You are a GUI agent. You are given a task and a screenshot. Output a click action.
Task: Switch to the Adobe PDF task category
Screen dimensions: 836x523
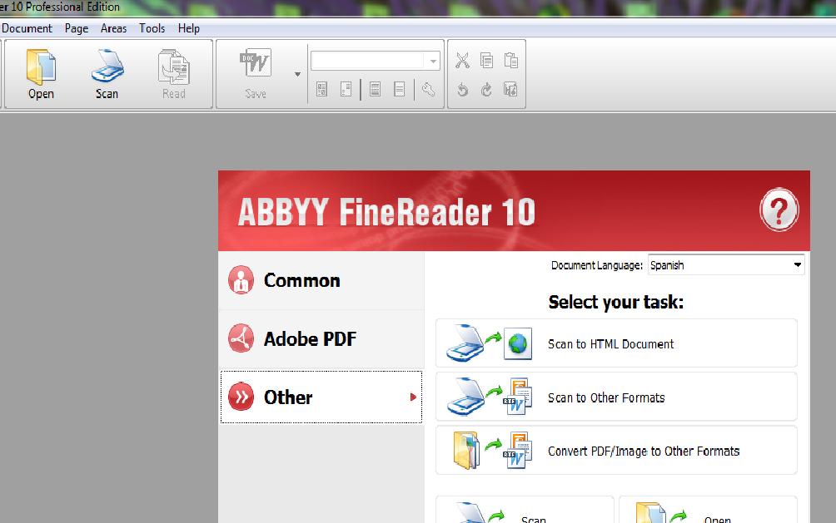click(321, 338)
